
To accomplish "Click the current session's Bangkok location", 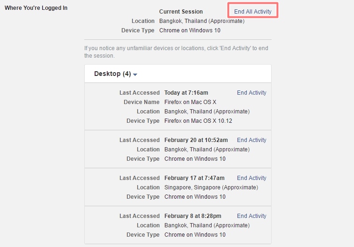I will tap(201, 21).
